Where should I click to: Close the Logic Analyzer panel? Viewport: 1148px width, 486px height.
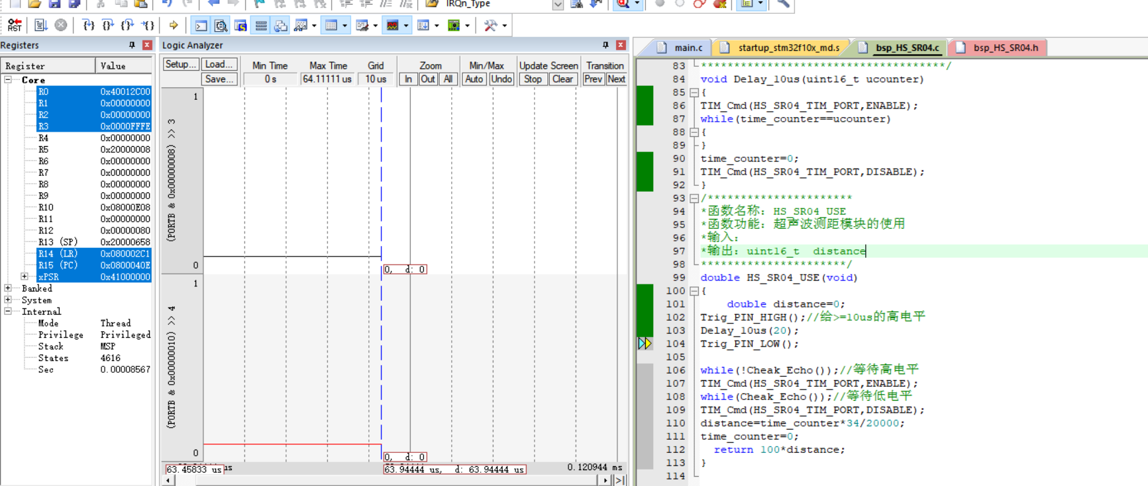coord(621,45)
